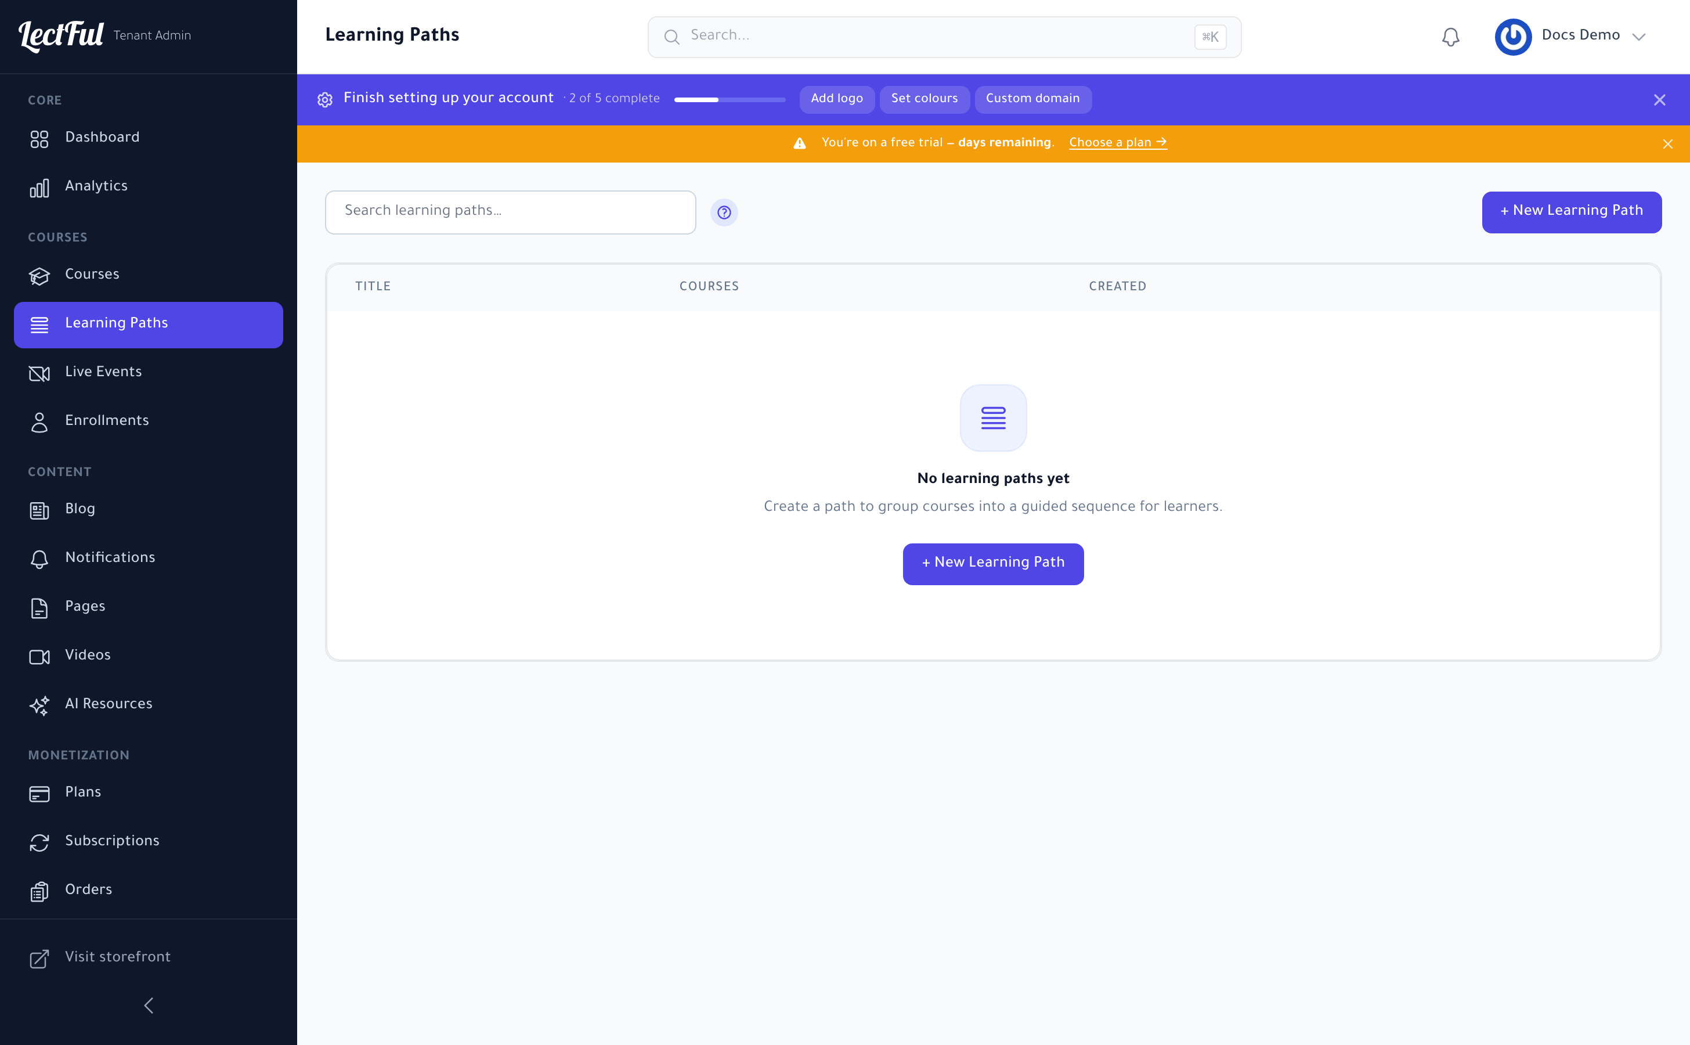Focus the global Search box
Screen dimensions: 1690x1045
[944, 37]
